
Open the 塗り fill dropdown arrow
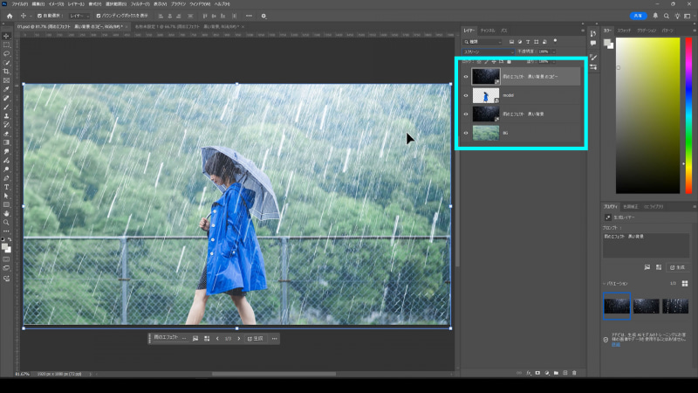tap(553, 61)
